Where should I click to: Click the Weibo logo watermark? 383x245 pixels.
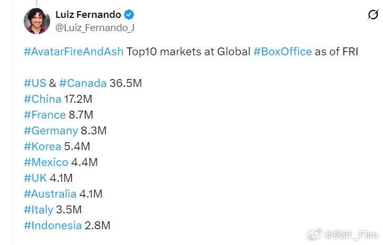pos(314,234)
